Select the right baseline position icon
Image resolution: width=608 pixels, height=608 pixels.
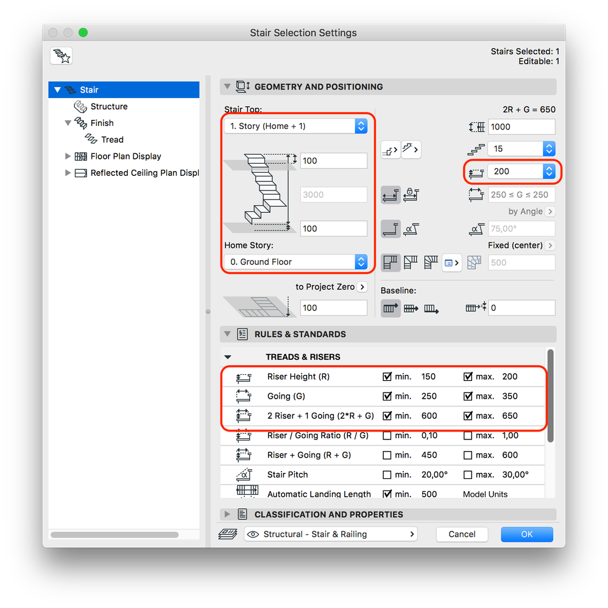point(431,309)
